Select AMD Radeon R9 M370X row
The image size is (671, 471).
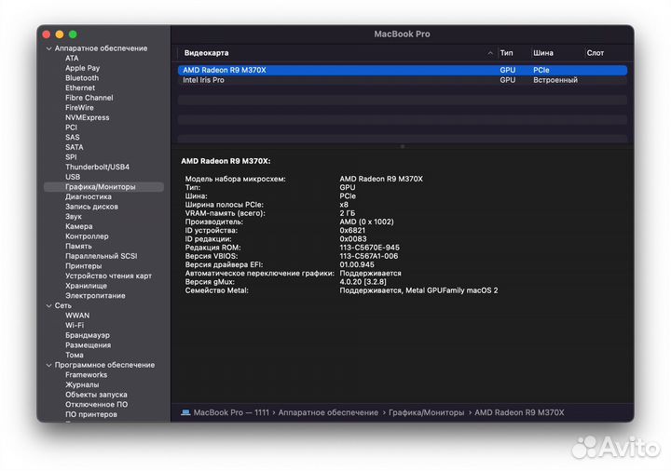click(403, 70)
